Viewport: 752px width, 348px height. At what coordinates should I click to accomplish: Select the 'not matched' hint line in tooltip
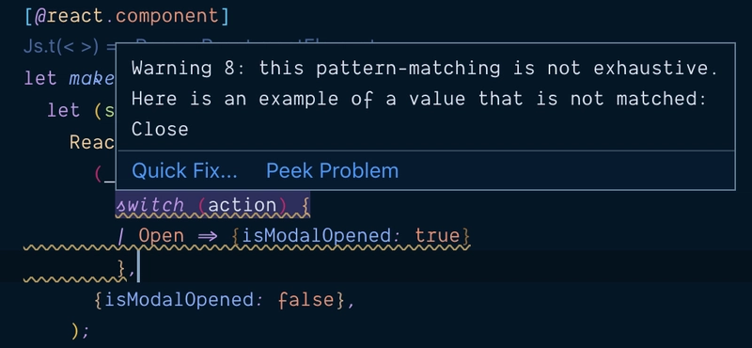[x=419, y=99]
